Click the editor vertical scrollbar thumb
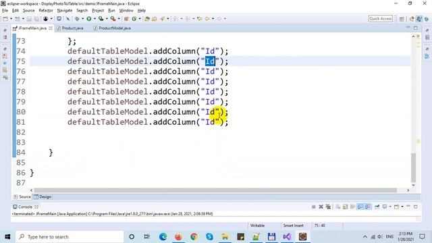Image resolution: width=432 pixels, height=243 pixels. [413, 167]
